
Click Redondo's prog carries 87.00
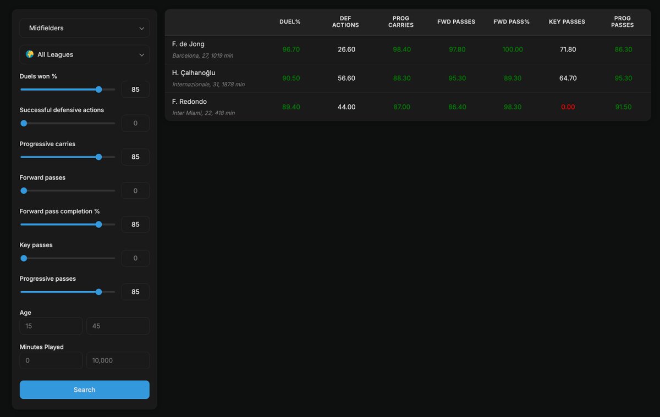click(x=402, y=107)
